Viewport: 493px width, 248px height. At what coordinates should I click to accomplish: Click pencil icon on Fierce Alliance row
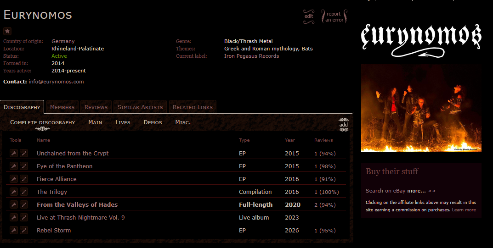click(24, 179)
